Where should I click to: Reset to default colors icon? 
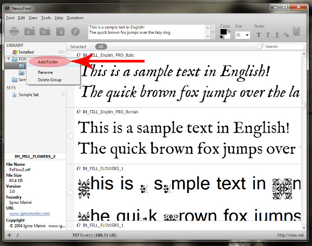[x=222, y=37]
